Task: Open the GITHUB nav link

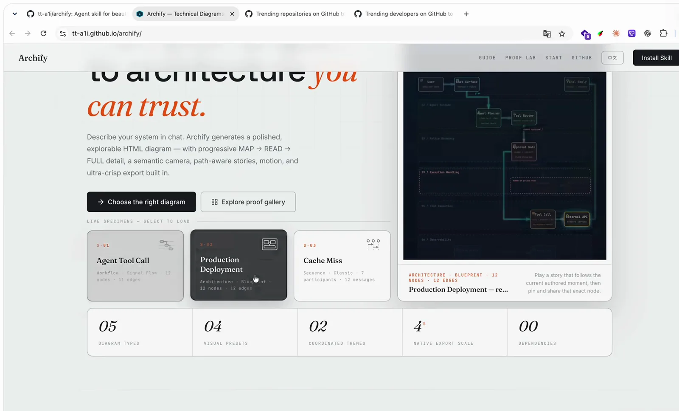Action: [581, 58]
